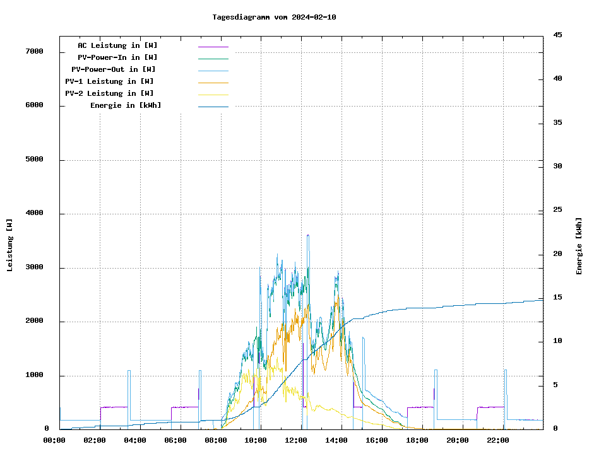
Task: Select the PV-Power-Out legend entry text
Action: click(x=114, y=69)
